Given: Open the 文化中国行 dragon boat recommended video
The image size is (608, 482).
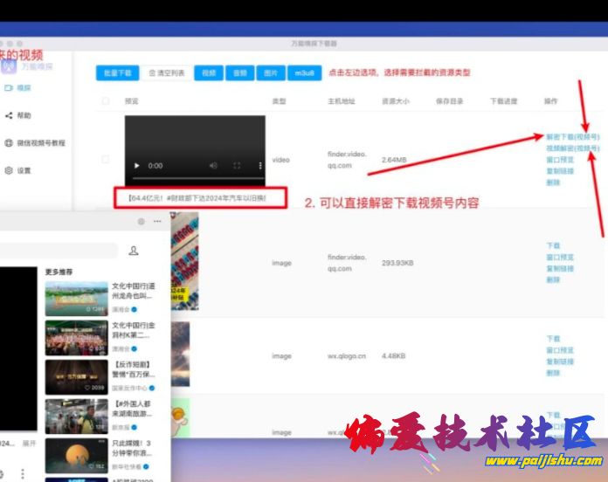Looking at the screenshot, I should click(77, 298).
